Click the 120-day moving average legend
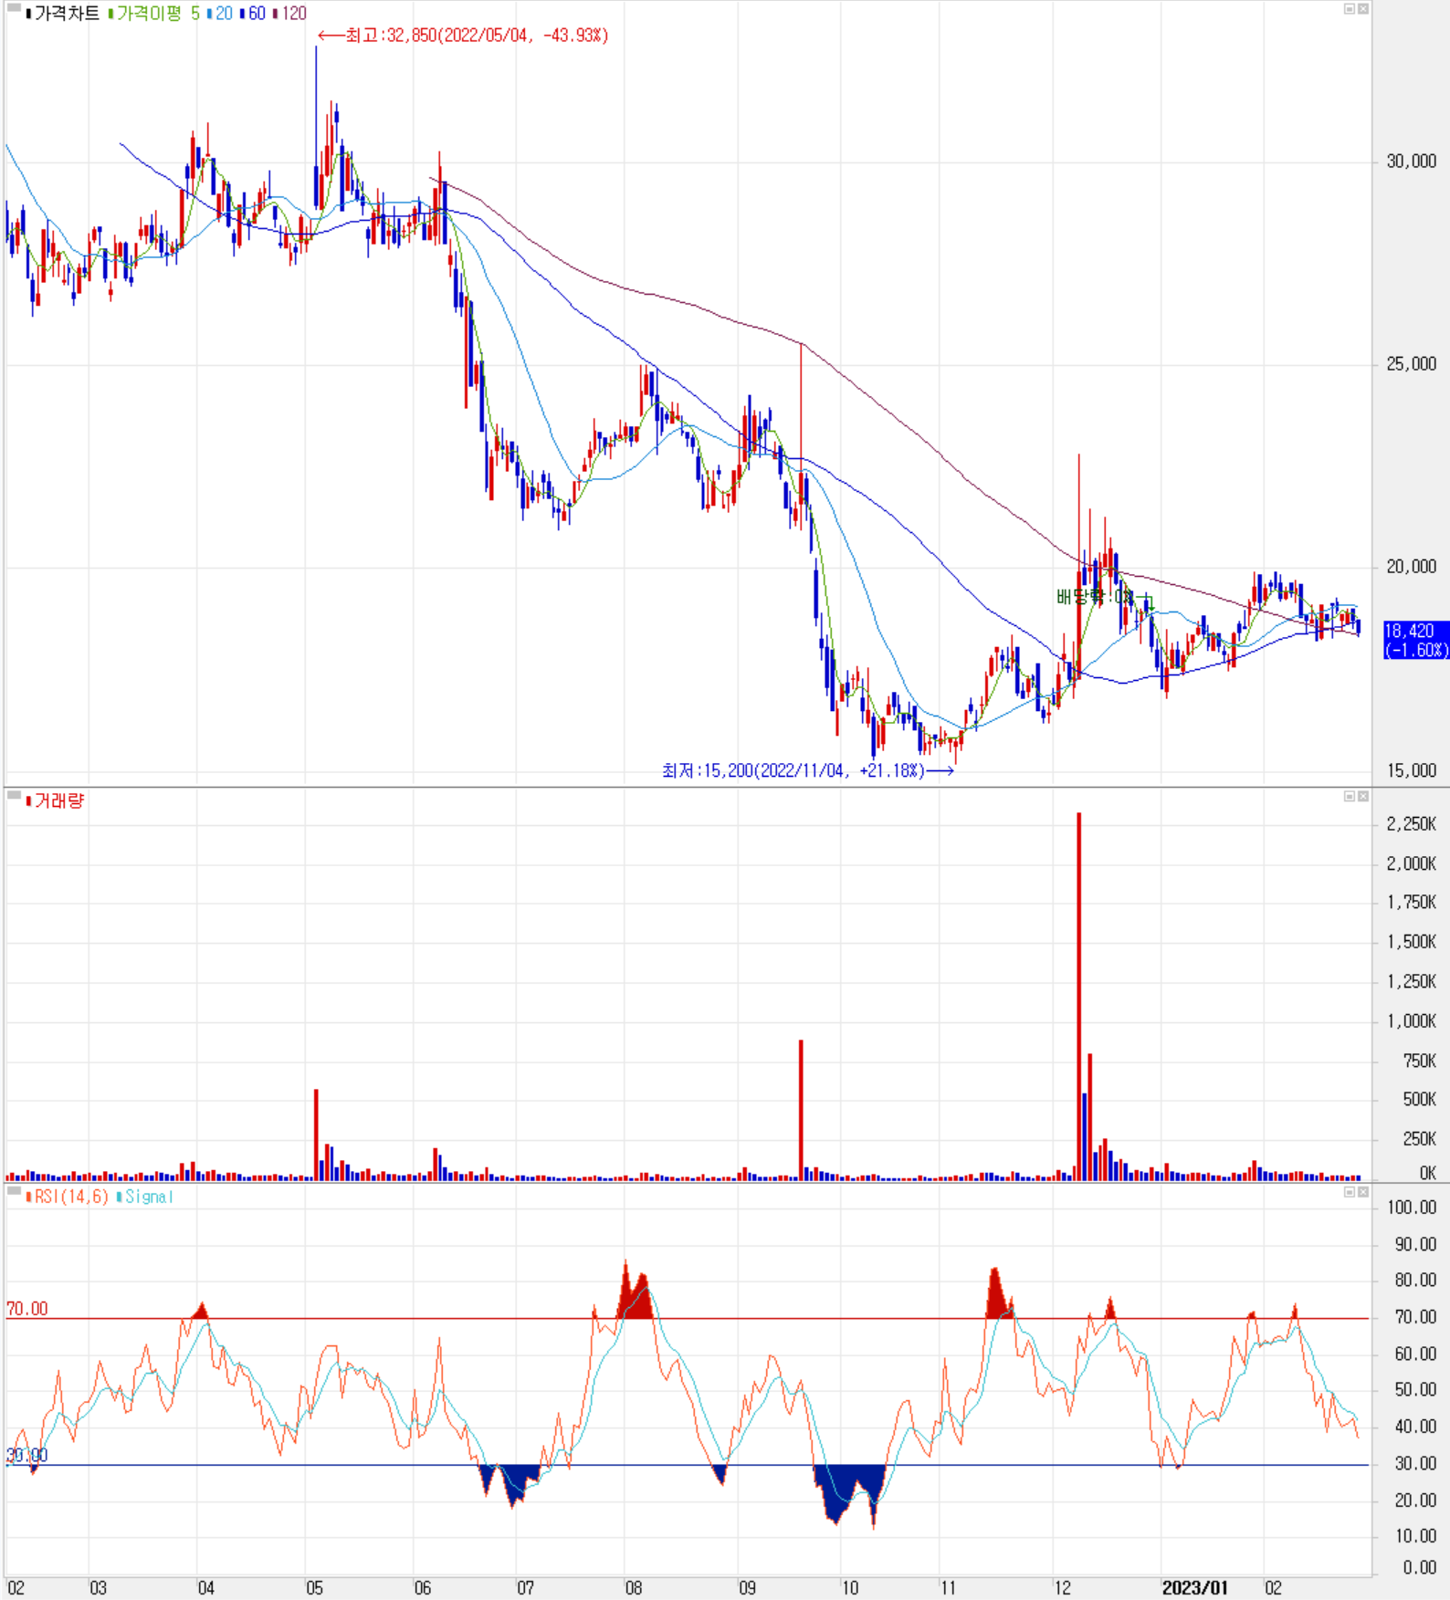 (x=290, y=14)
